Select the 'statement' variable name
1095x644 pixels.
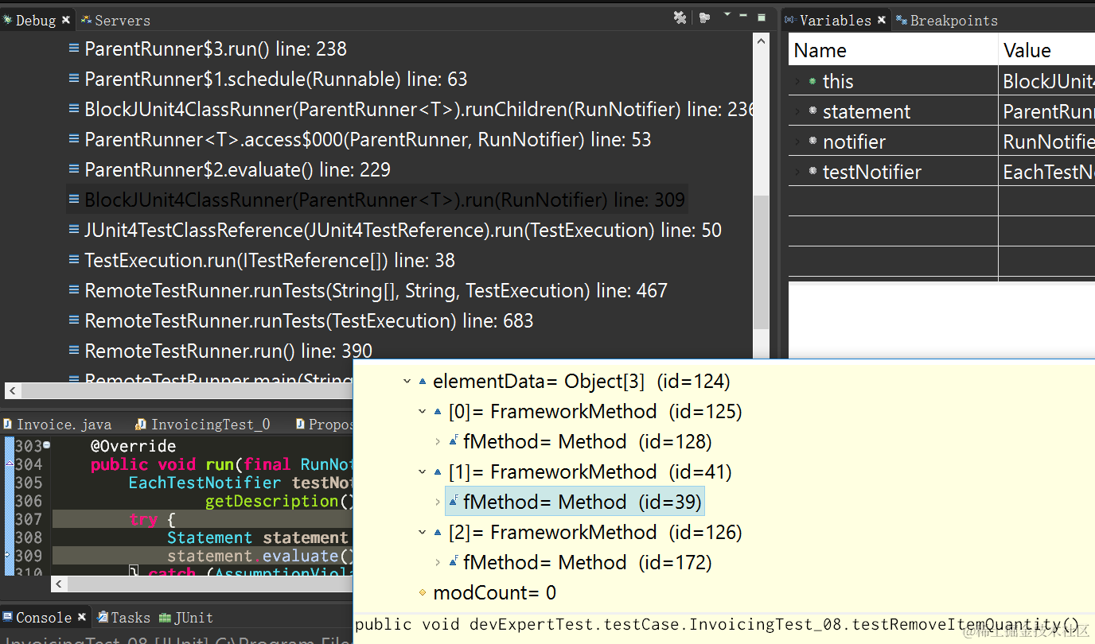coord(867,111)
